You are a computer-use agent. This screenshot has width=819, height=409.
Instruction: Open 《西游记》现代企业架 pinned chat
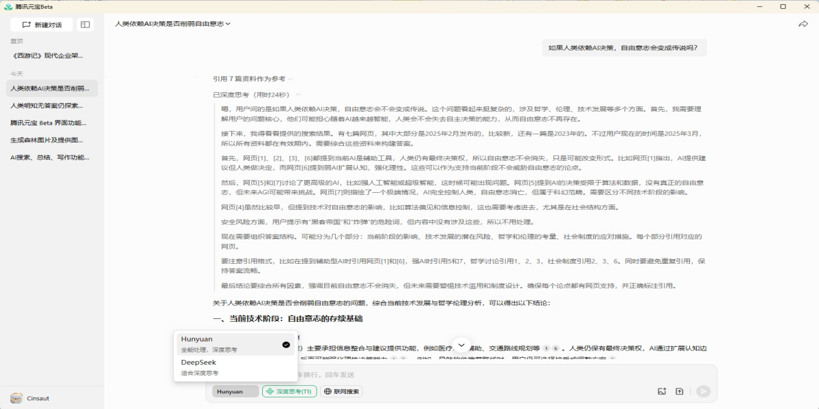point(48,56)
